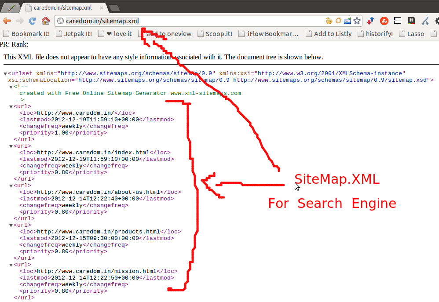Reload the sitemap.xml page

click(x=33, y=21)
